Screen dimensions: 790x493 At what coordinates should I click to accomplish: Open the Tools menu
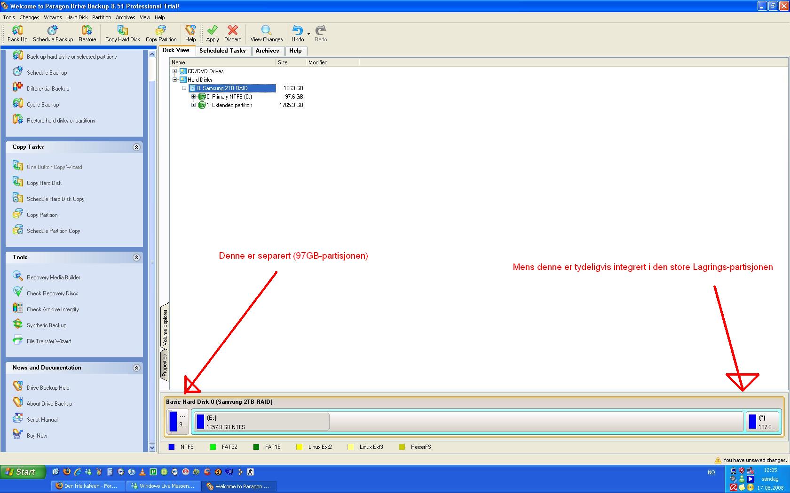(9, 17)
